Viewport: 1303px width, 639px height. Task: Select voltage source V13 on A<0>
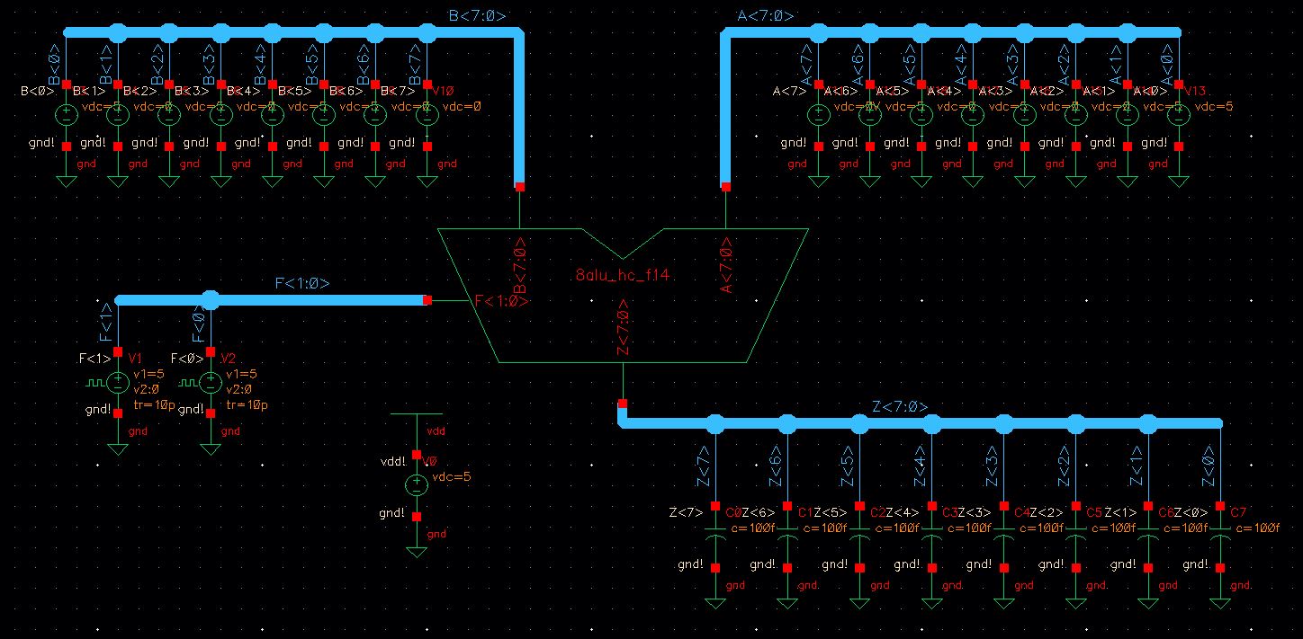[x=1177, y=114]
